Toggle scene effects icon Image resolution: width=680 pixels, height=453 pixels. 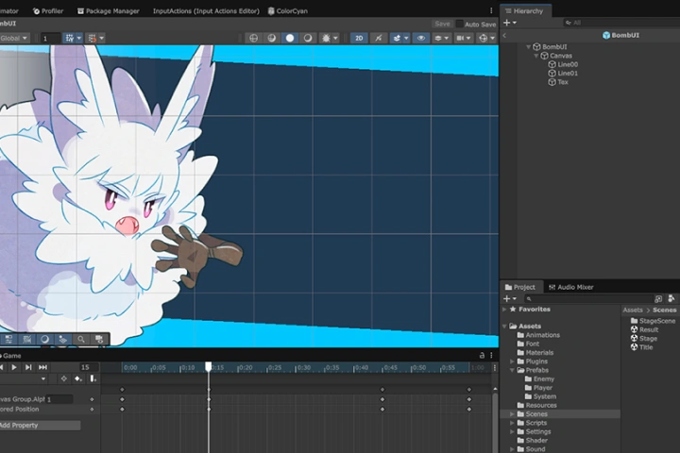pos(397,38)
